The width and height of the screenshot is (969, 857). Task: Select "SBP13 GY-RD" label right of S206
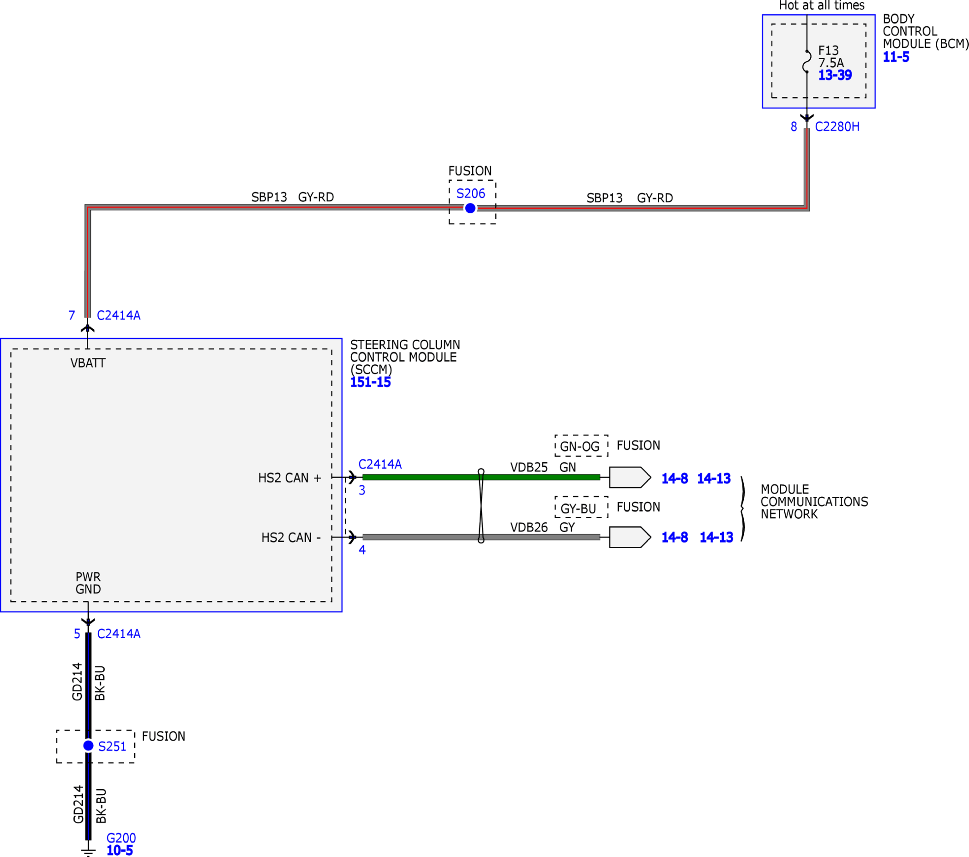630,198
